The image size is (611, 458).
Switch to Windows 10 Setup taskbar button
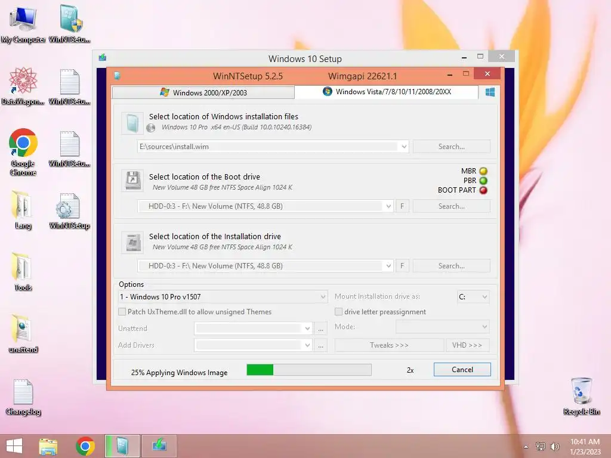(159, 446)
